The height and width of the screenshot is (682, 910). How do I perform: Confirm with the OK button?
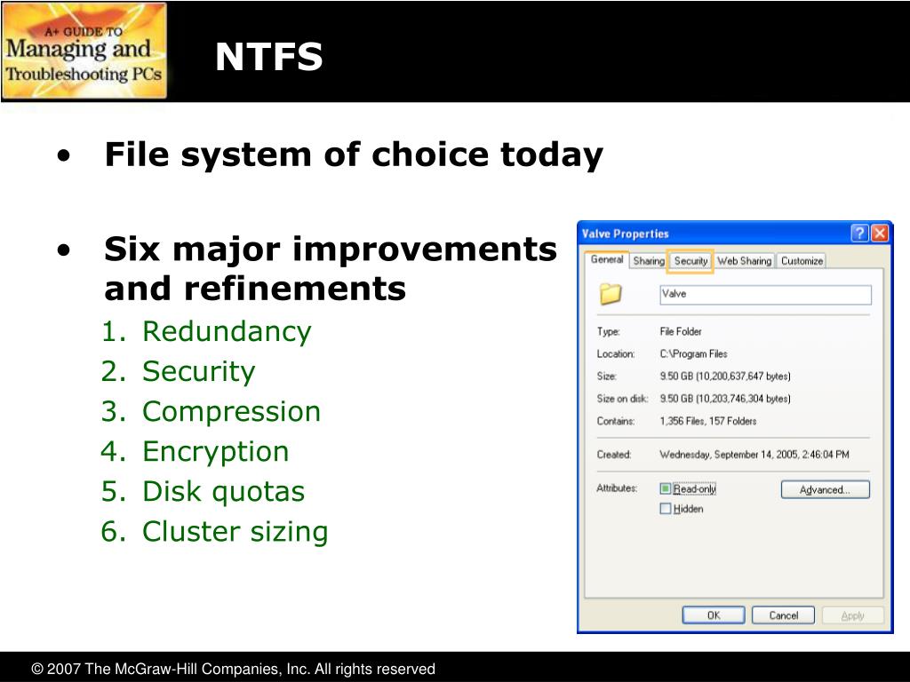click(714, 615)
